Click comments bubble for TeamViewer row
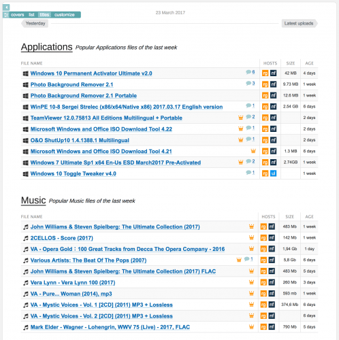Screen dimensions: 339x340 (x=251, y=117)
